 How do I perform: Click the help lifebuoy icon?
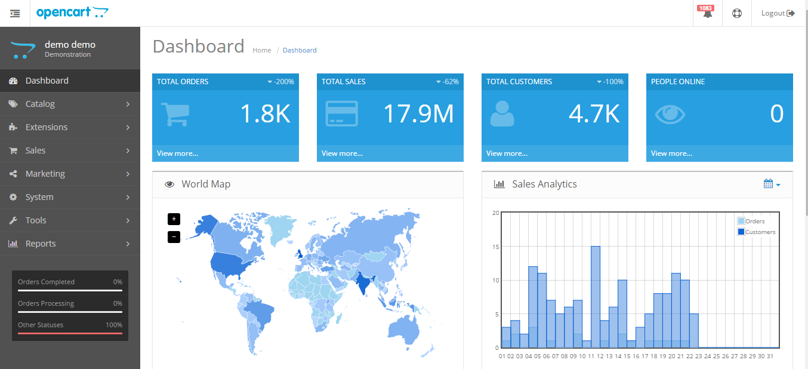click(x=737, y=13)
